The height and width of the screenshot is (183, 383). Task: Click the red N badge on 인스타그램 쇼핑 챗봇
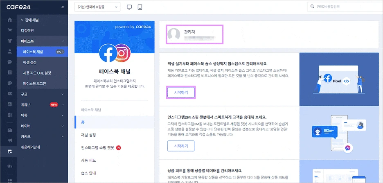119,147
